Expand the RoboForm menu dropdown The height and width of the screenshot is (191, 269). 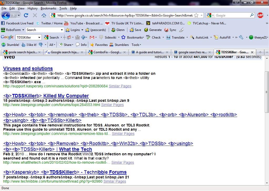(x=23, y=30)
